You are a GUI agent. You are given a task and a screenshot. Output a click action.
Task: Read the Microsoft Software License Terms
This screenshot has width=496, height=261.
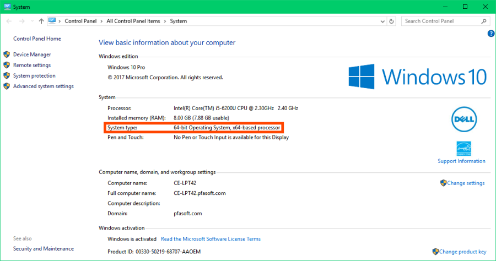click(x=211, y=239)
